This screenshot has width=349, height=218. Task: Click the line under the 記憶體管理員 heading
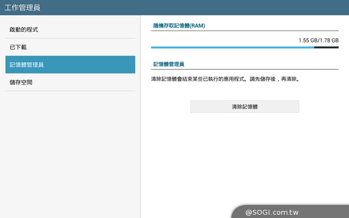[x=244, y=69]
